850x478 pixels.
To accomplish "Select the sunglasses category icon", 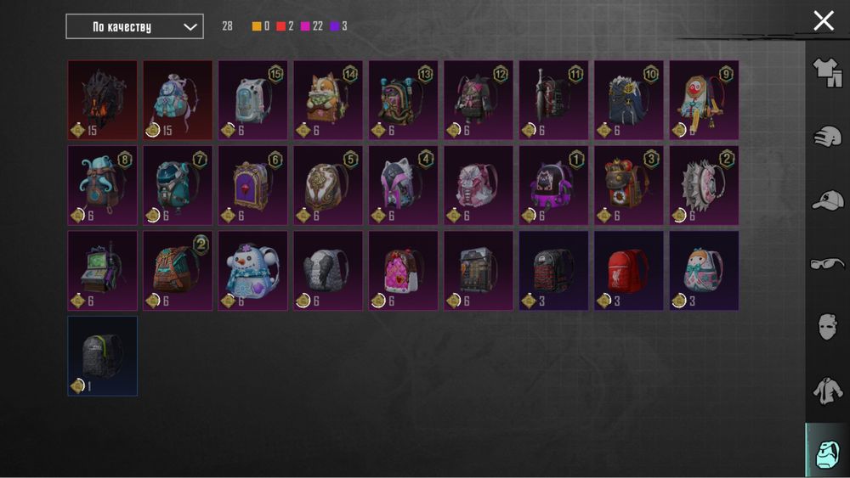I will coord(827,264).
